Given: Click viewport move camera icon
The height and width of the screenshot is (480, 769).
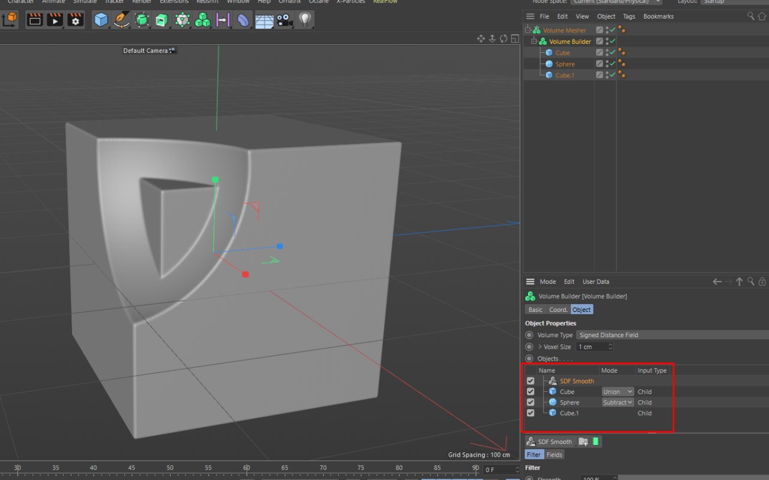Looking at the screenshot, I should coord(481,38).
